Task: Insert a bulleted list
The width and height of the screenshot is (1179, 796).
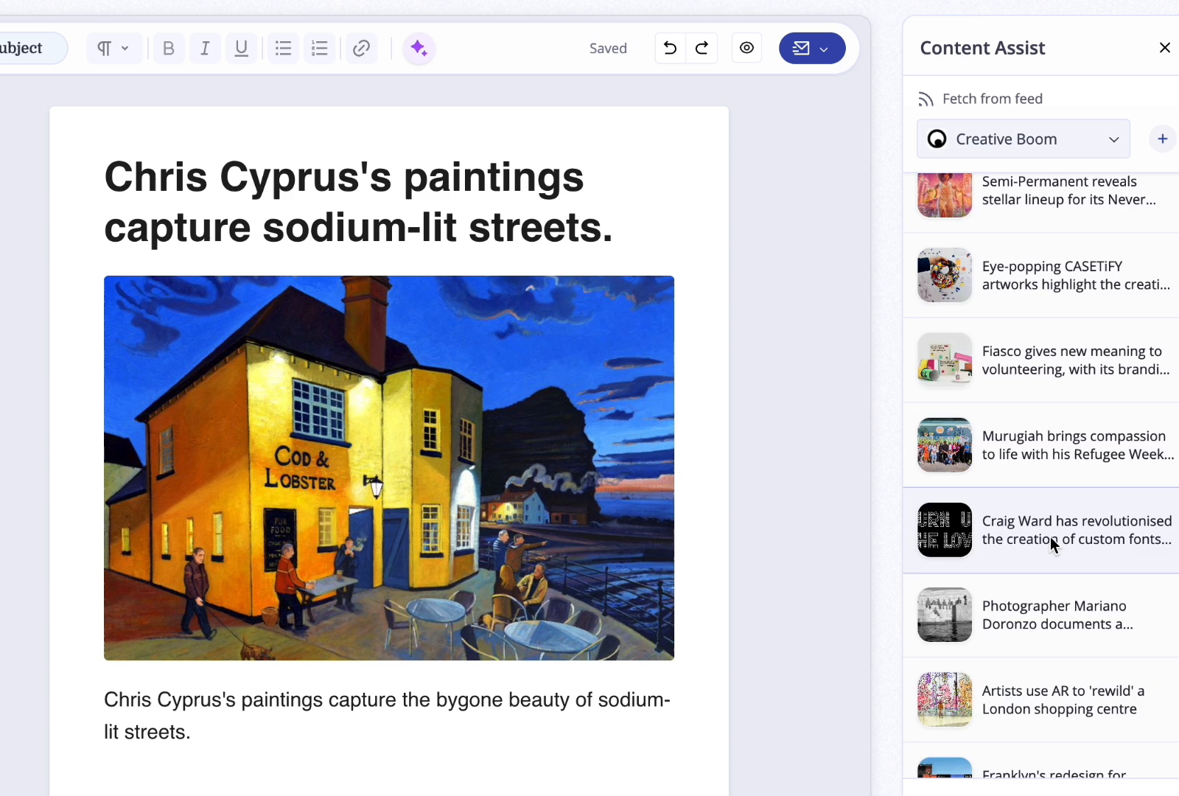Action: coord(283,49)
